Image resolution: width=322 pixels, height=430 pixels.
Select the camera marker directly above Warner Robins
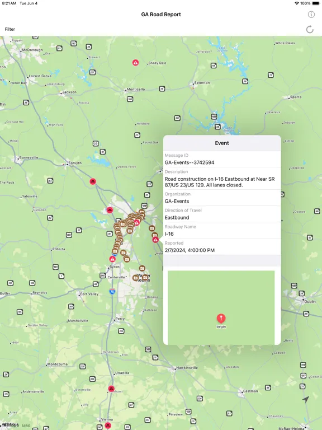tap(142, 268)
